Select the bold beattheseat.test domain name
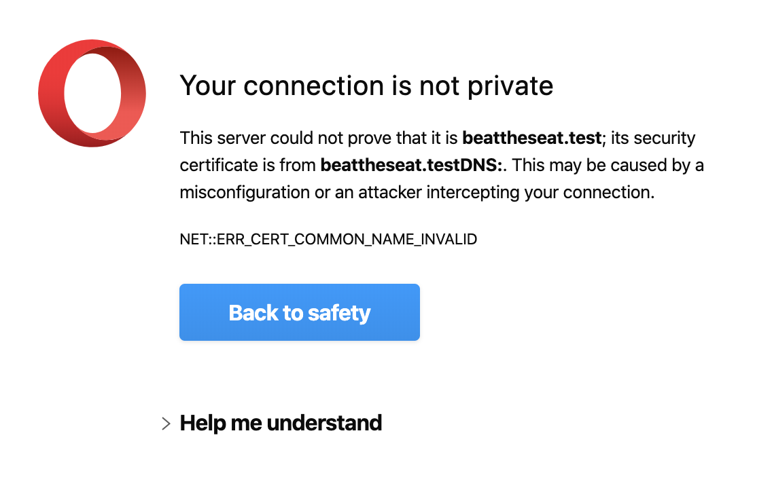Screen dimensions: 772x501 tap(531, 138)
